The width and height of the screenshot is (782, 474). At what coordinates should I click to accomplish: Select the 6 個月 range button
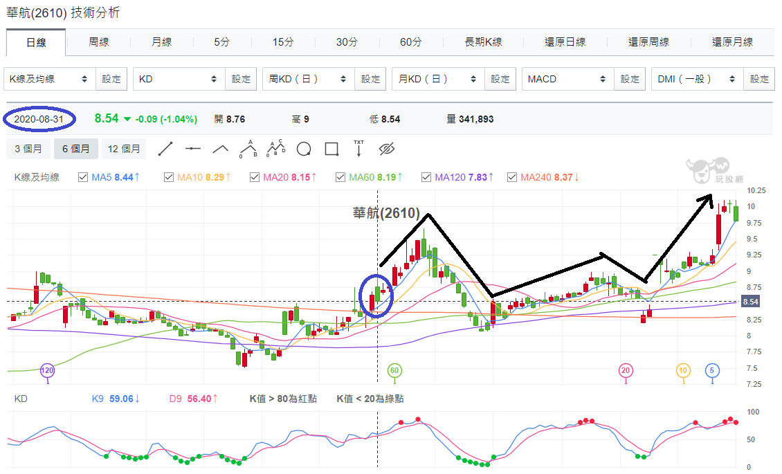tap(76, 149)
